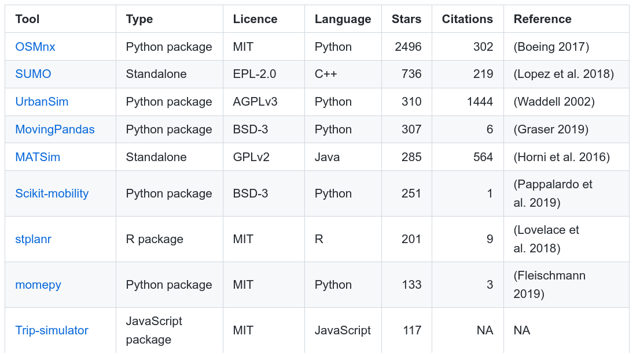Select the Language column header
The image size is (640, 354).
coord(343,19)
